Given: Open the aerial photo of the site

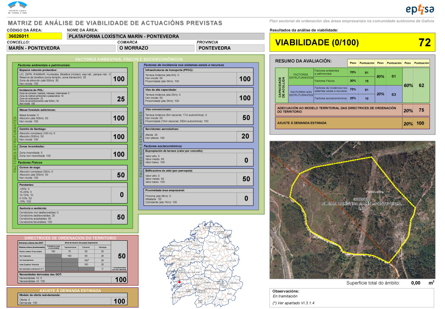Looking at the screenshot, I should [352, 209].
